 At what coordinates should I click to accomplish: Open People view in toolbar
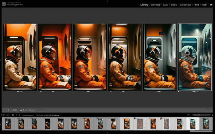pos(25,110)
